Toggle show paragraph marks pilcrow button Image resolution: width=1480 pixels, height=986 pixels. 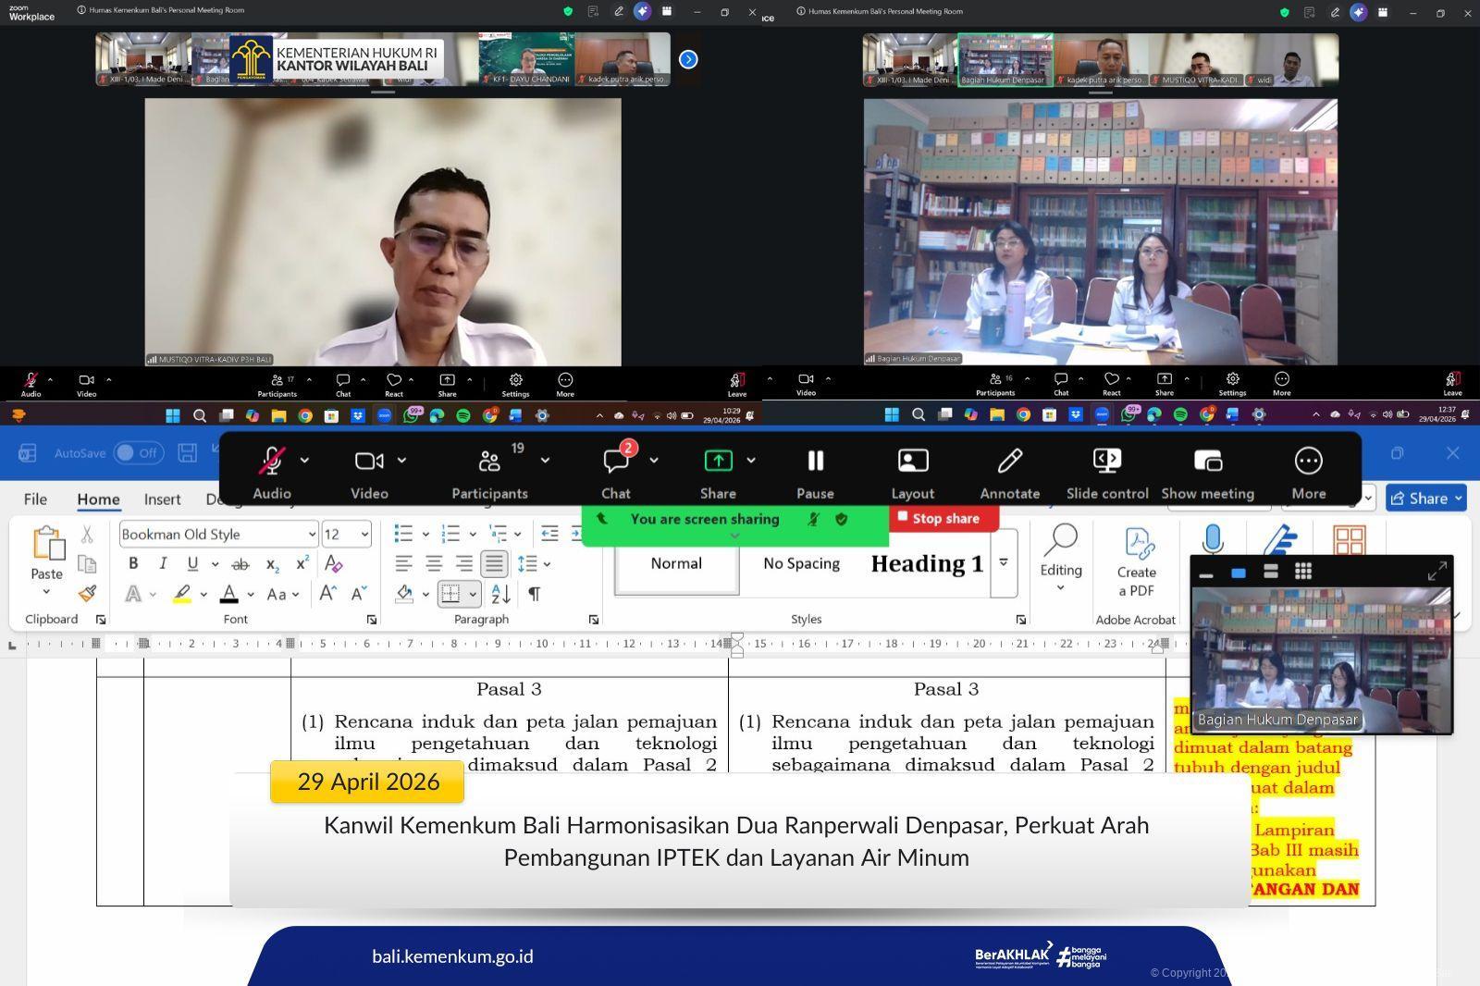[534, 594]
